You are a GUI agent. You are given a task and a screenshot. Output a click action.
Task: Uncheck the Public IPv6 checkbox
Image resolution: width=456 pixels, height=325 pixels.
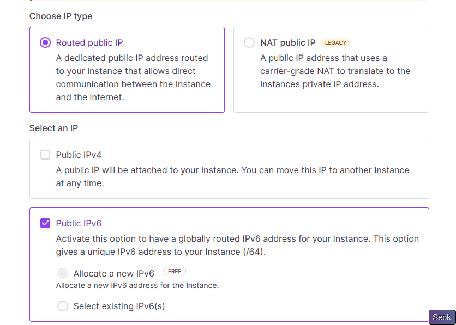(x=45, y=223)
